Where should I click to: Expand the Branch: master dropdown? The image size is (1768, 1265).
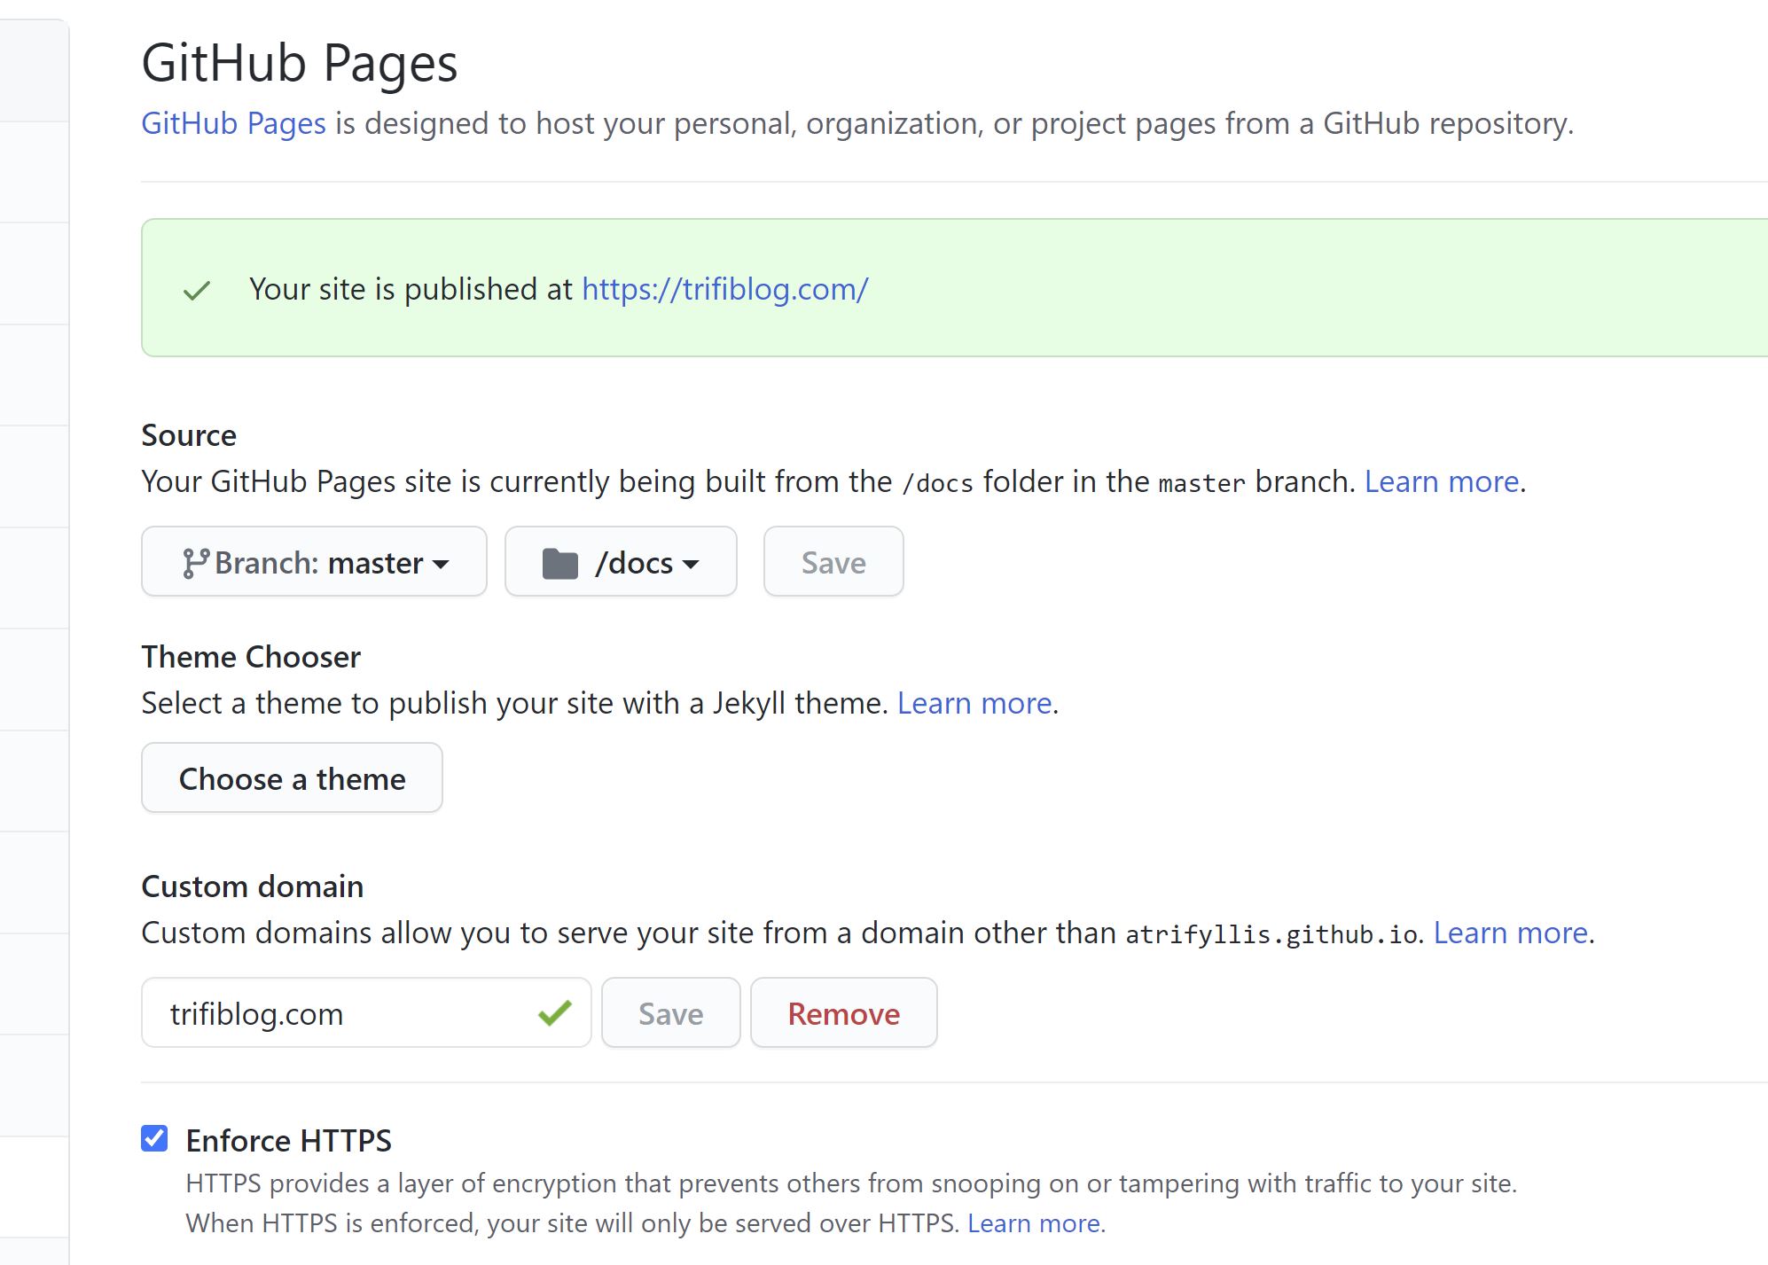[314, 562]
